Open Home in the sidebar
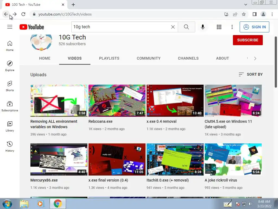 pyautogui.click(x=10, y=46)
